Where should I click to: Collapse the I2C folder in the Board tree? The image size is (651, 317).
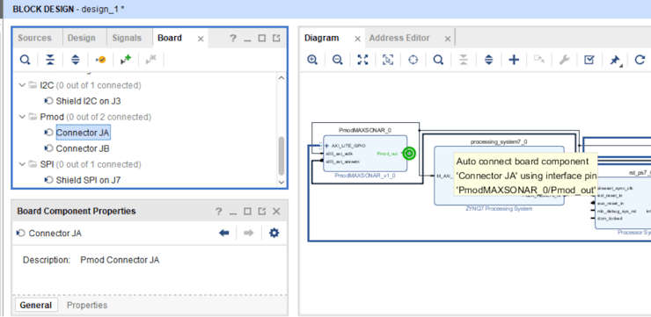(22, 85)
